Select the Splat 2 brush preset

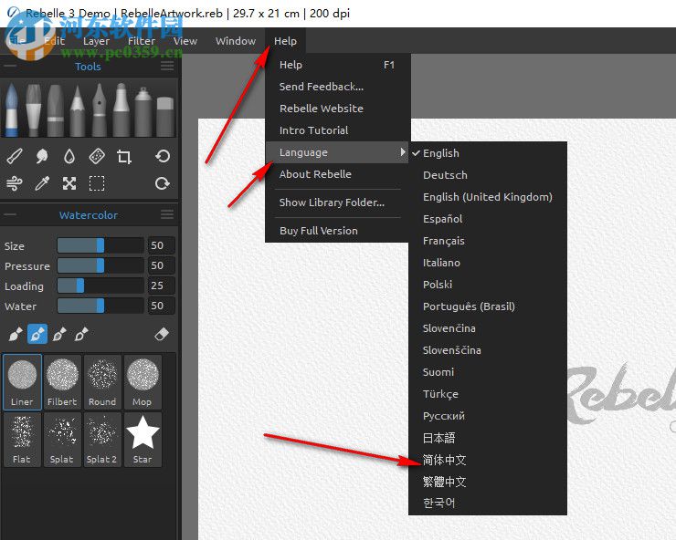[102, 440]
